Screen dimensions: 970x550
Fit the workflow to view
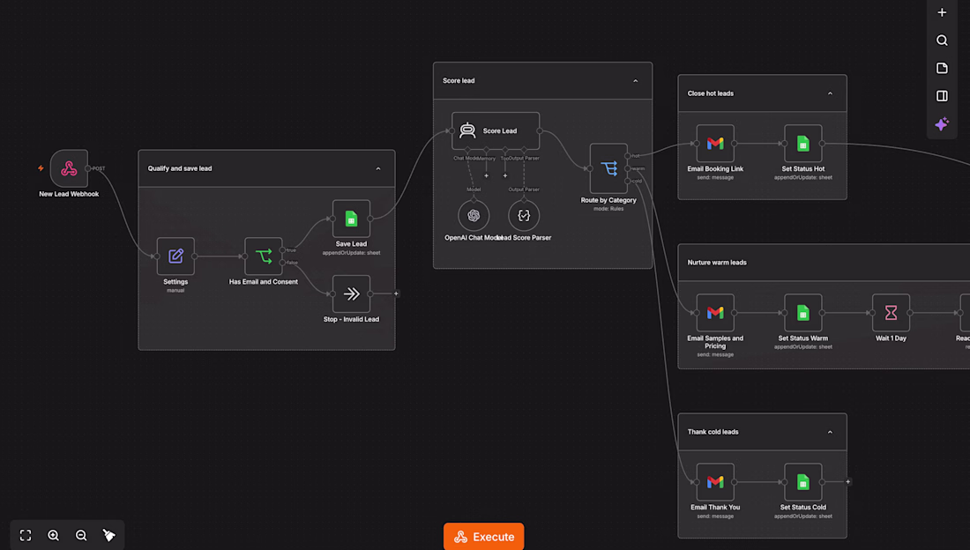point(26,535)
